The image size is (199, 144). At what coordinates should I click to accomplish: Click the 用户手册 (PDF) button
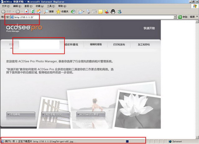[56, 114]
